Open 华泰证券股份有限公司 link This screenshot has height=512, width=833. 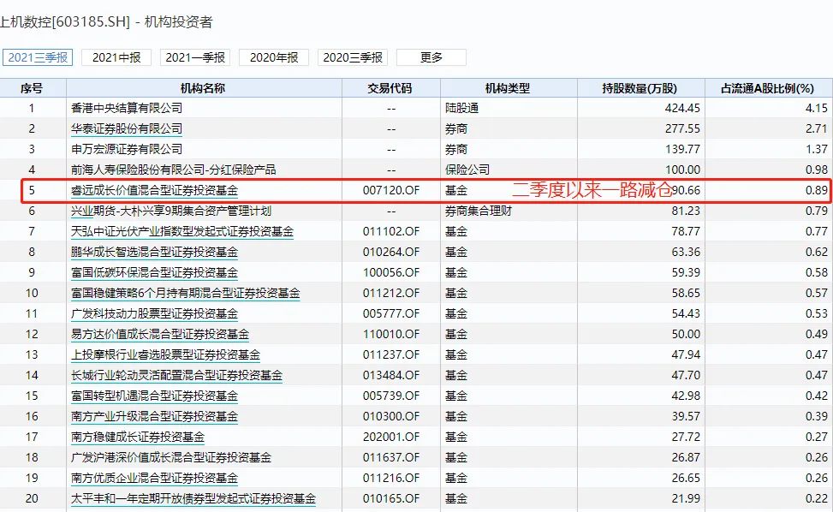coord(127,128)
